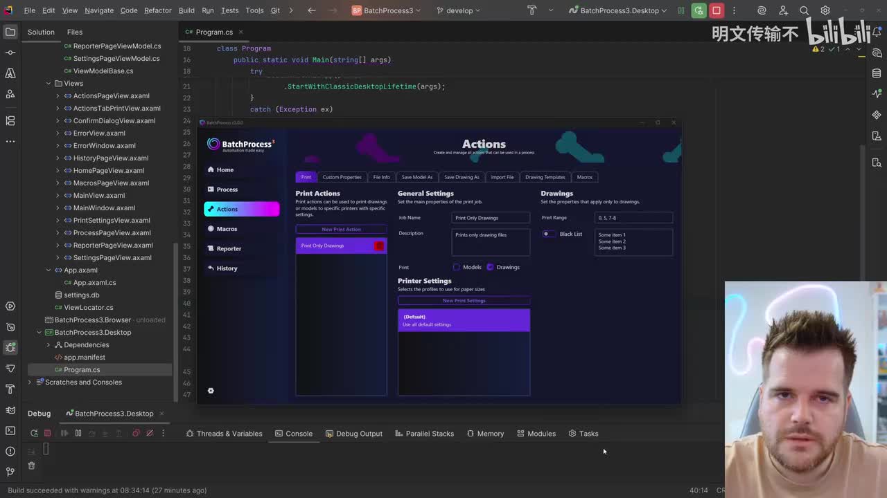Open Search Everywhere magnifier

804,10
